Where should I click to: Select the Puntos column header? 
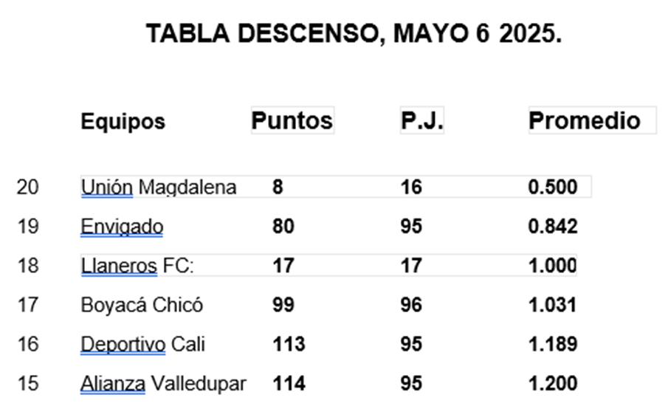coord(292,120)
